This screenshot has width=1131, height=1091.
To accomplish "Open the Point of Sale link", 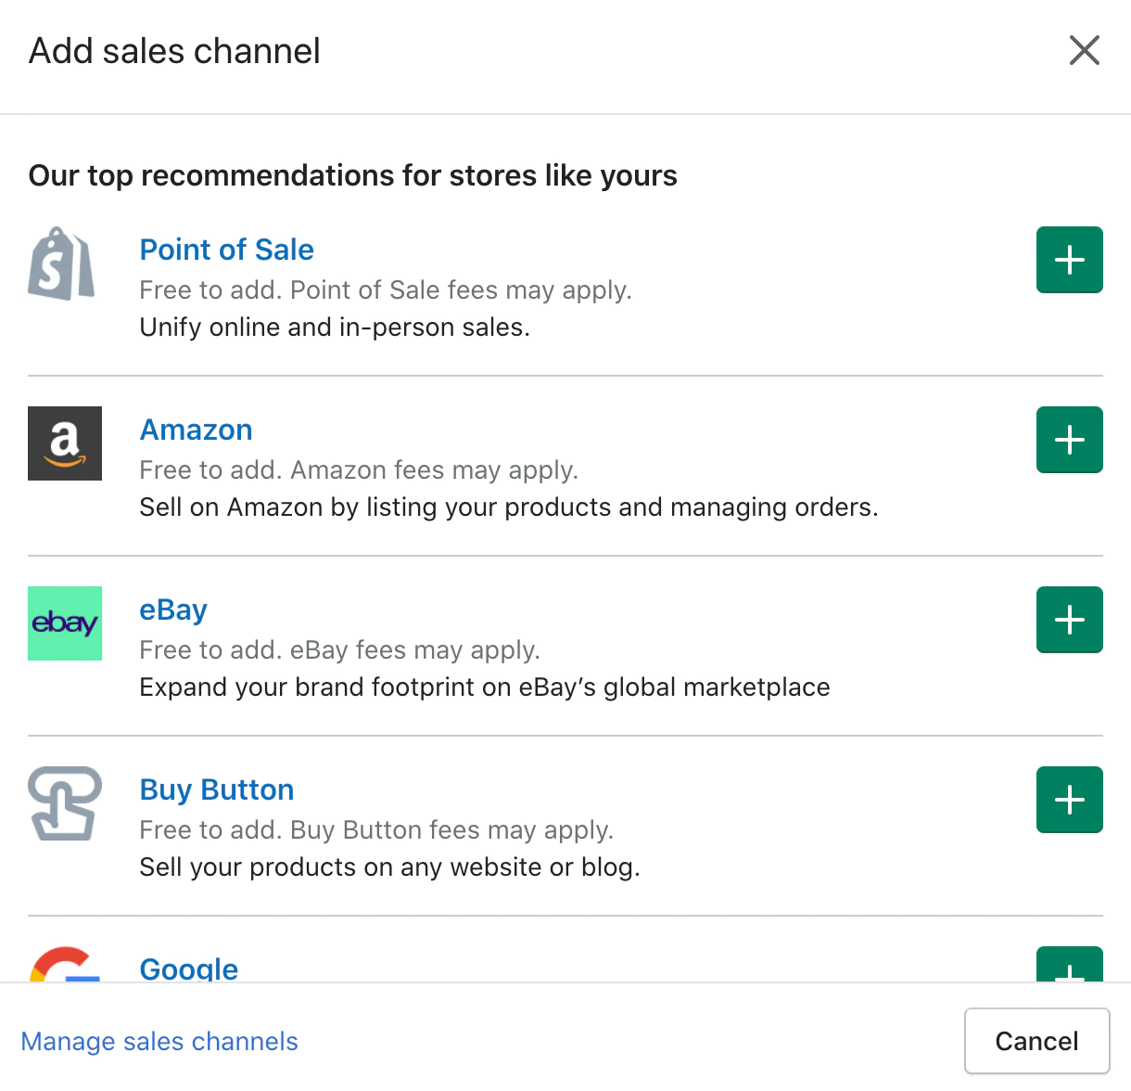I will pyautogui.click(x=226, y=250).
